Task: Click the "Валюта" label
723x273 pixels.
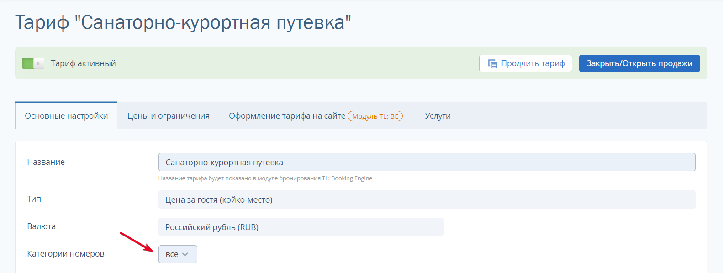Action: click(42, 226)
